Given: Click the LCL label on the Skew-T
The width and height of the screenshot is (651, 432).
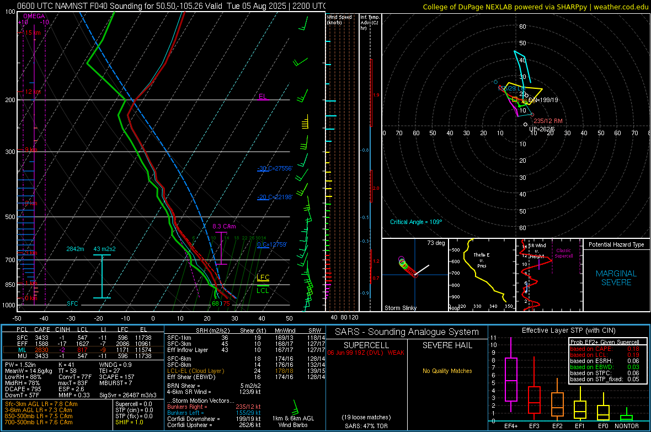Looking at the screenshot, I should click(263, 290).
